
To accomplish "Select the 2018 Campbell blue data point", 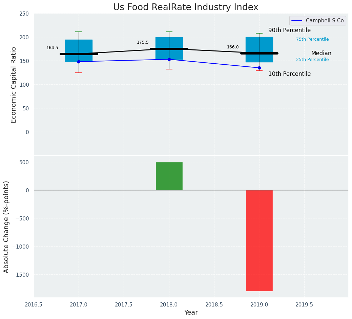I will click(x=169, y=59).
